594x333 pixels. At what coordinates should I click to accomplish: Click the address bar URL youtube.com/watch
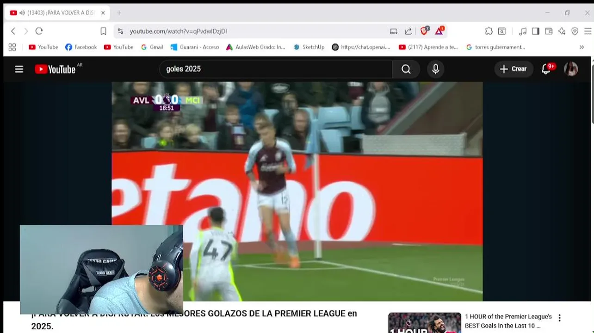coord(178,31)
